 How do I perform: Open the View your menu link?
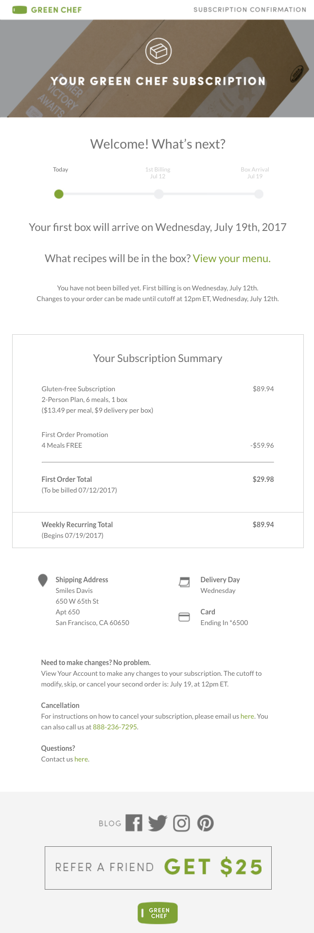(232, 258)
